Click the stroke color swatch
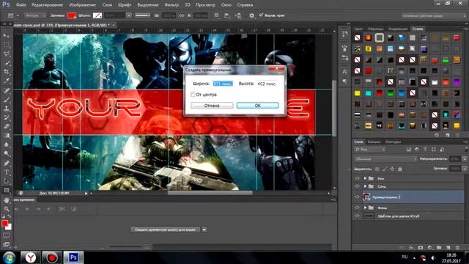 [x=97, y=15]
